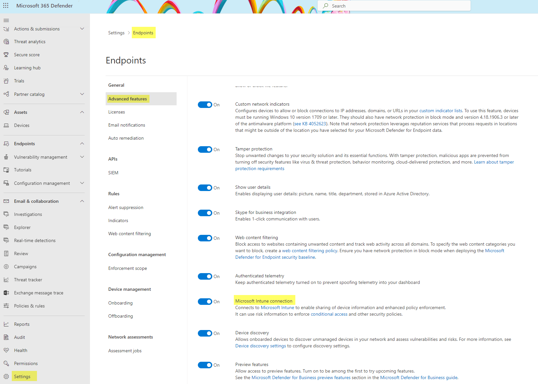The width and height of the screenshot is (538, 384).
Task: Click the Reports chart icon
Action: 6,324
